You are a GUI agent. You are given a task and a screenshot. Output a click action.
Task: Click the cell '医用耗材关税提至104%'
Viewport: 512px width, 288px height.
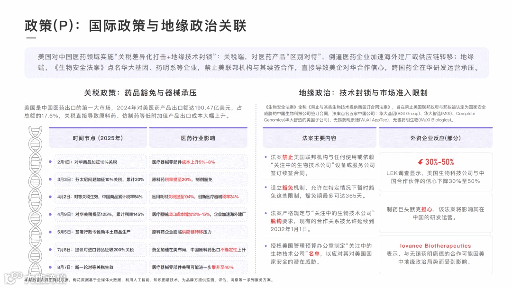[198, 197]
